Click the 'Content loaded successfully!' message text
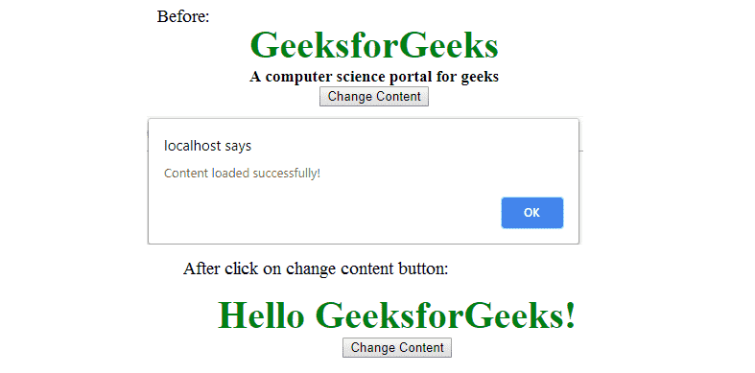755x373 pixels. point(242,173)
